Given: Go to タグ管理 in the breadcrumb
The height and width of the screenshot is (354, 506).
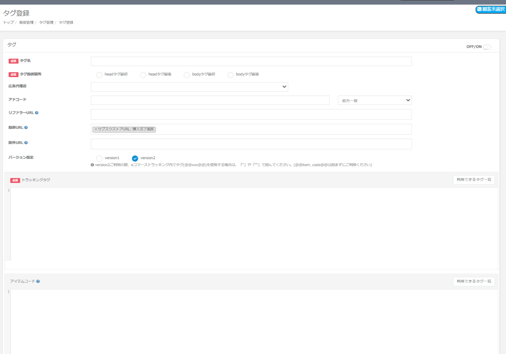Looking at the screenshot, I should 46,23.
